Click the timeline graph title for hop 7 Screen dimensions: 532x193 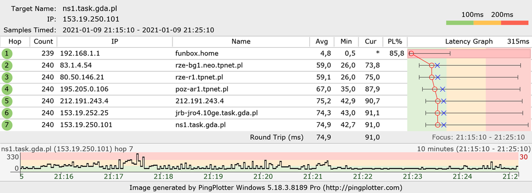pos(67,149)
